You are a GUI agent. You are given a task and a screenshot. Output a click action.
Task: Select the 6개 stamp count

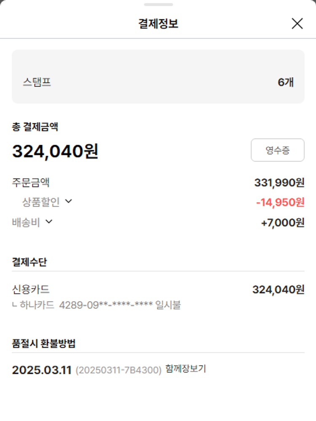coord(285,82)
